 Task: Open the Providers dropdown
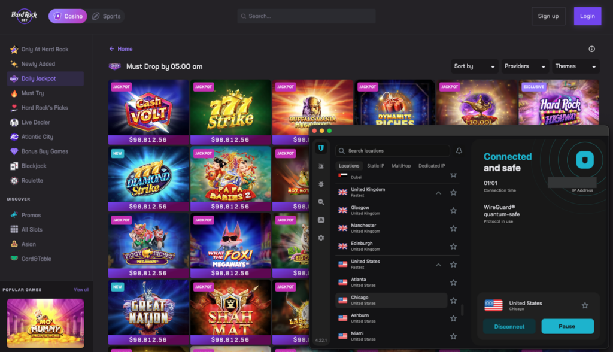click(525, 66)
